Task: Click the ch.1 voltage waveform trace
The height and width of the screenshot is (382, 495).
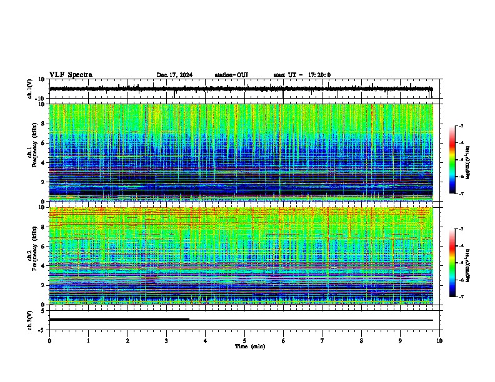Action: pos(241,89)
